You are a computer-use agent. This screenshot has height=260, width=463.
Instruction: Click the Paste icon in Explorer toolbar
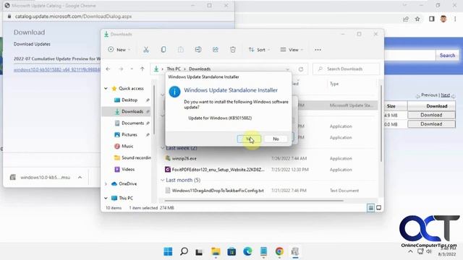point(181,50)
